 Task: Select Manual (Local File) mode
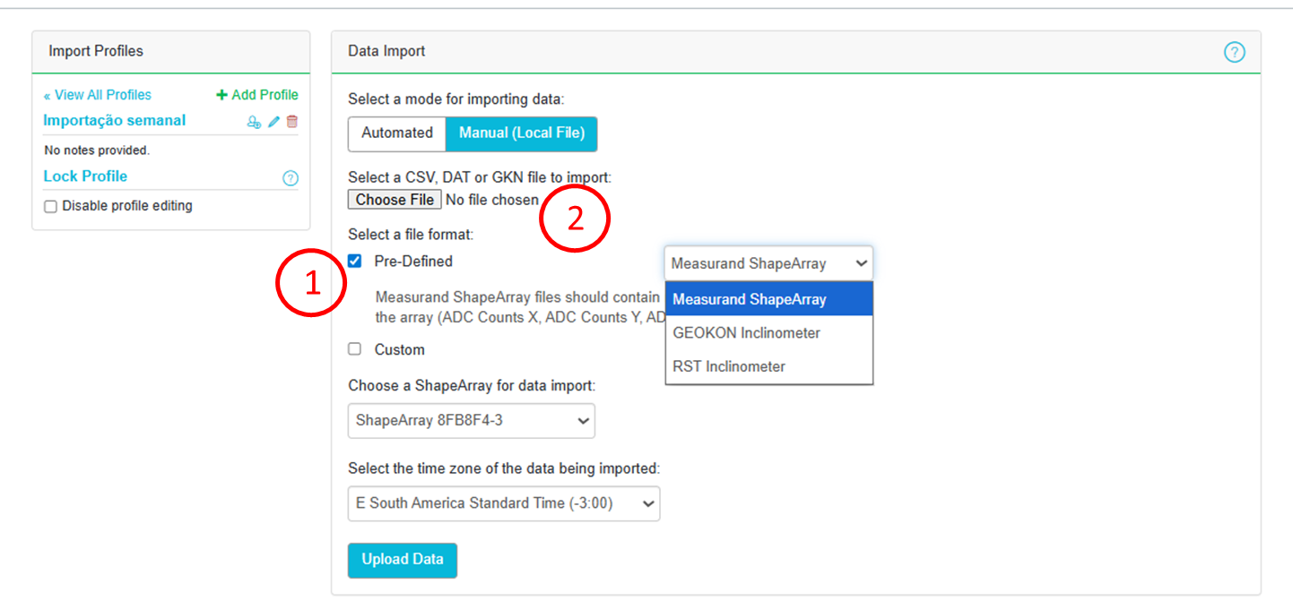521,133
